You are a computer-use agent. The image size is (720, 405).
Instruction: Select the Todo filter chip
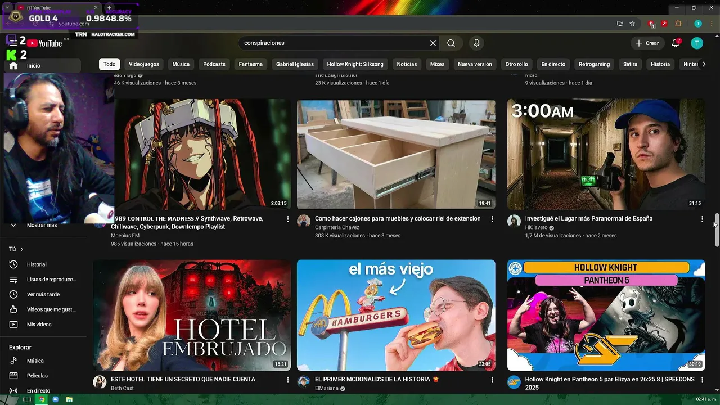tap(109, 64)
